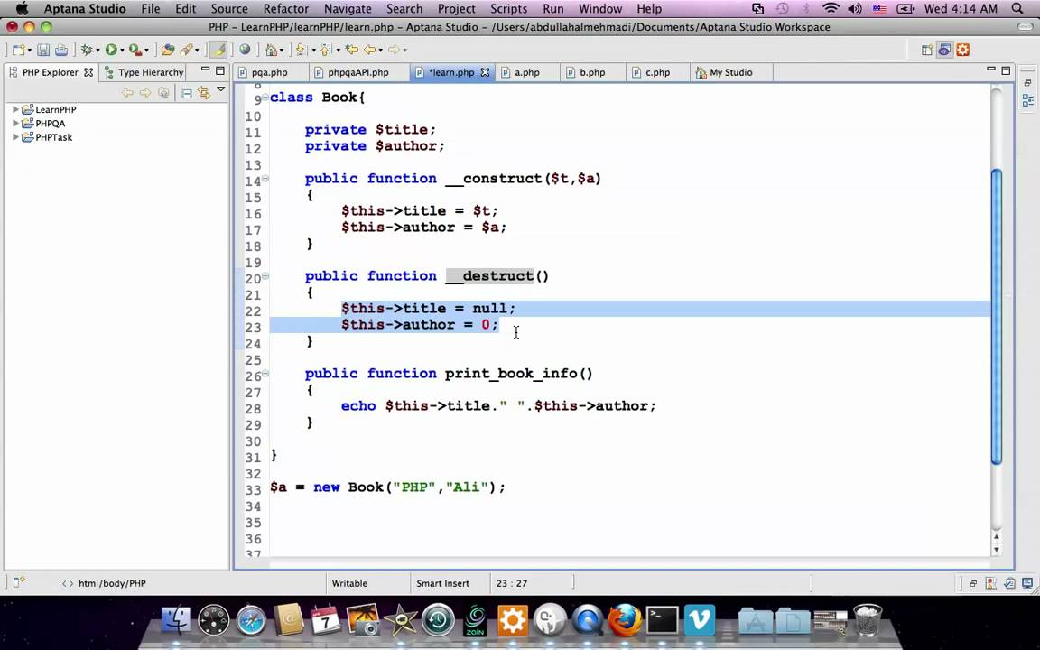Image resolution: width=1040 pixels, height=650 pixels.
Task: Collapse the class Book fold marker
Action: pyautogui.click(x=265, y=97)
